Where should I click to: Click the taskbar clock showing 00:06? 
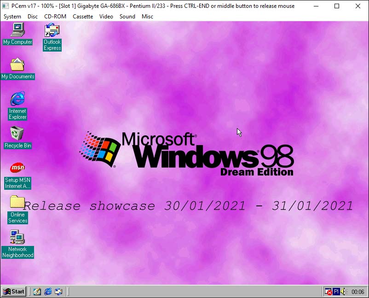click(x=357, y=292)
